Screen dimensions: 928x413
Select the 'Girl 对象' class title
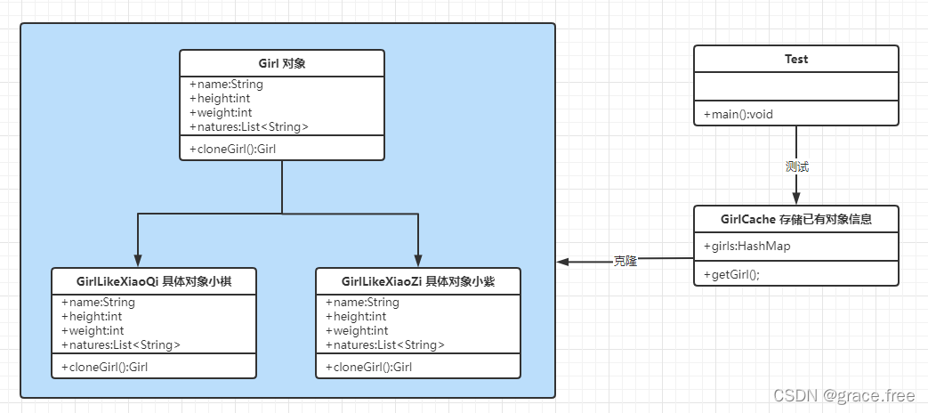[282, 63]
